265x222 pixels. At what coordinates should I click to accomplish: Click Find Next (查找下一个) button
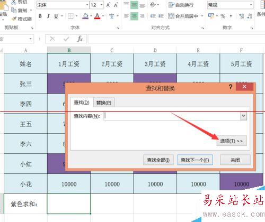[x=195, y=160]
